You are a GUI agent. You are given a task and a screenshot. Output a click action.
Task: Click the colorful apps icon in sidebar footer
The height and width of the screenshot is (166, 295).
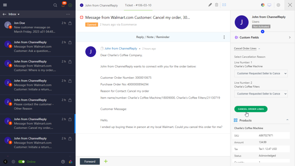[x=71, y=162]
